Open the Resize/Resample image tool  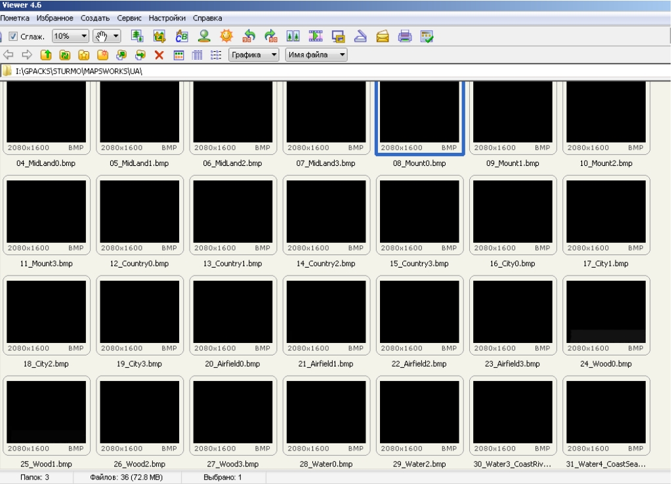[137, 37]
